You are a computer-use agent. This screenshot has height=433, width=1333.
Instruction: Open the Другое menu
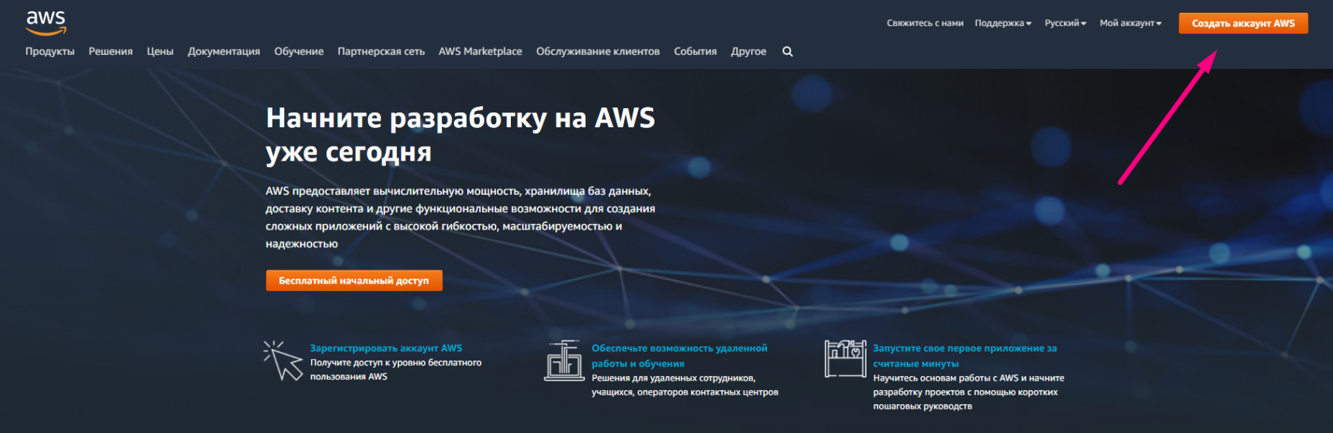749,51
